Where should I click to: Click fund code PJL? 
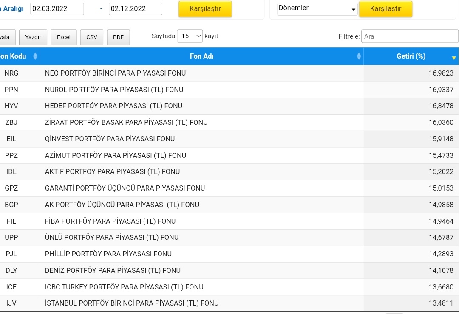11,254
